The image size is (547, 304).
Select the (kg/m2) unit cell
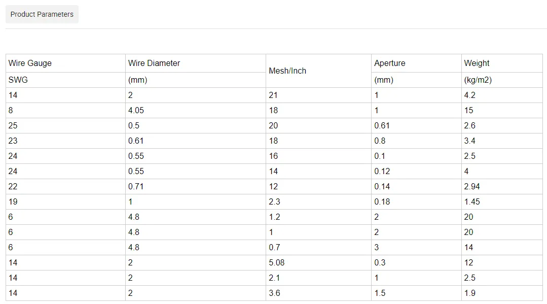[478, 80]
